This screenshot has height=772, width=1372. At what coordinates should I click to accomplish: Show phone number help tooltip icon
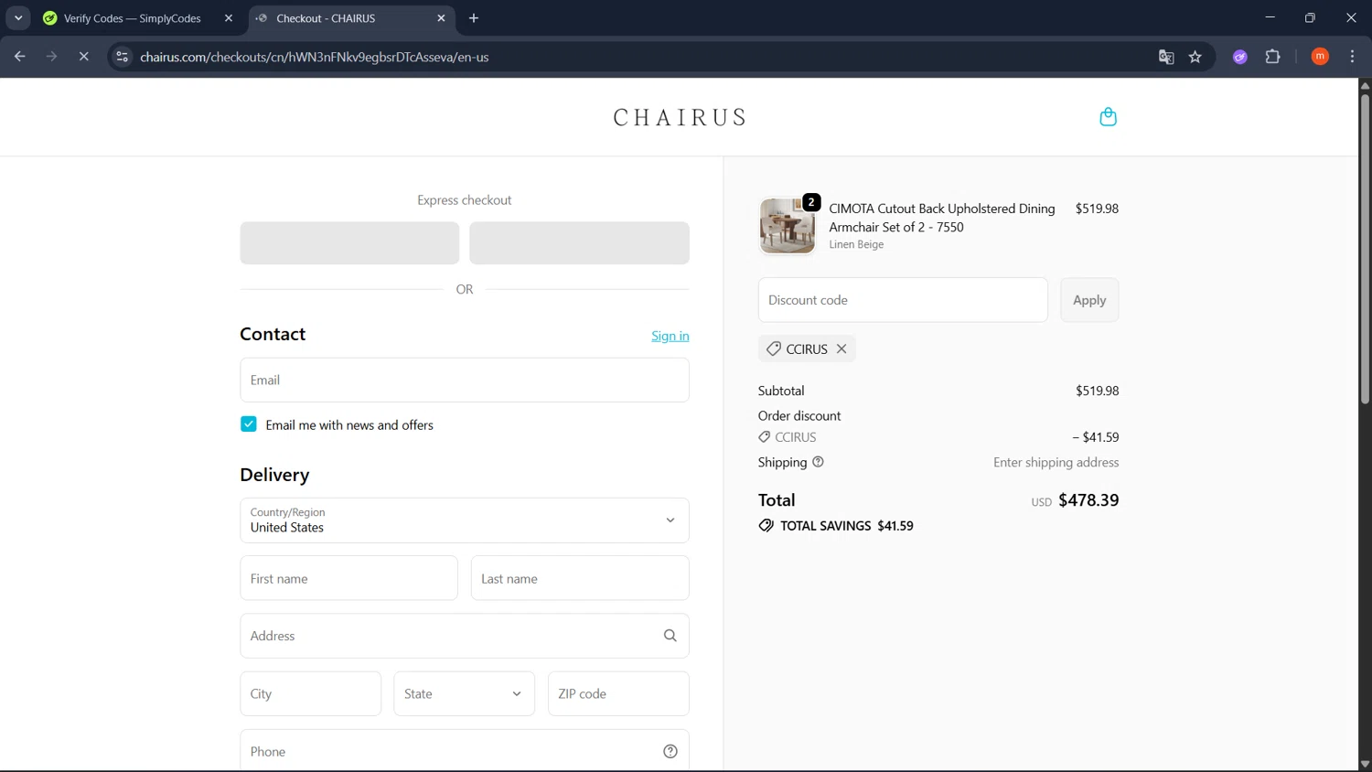click(670, 751)
